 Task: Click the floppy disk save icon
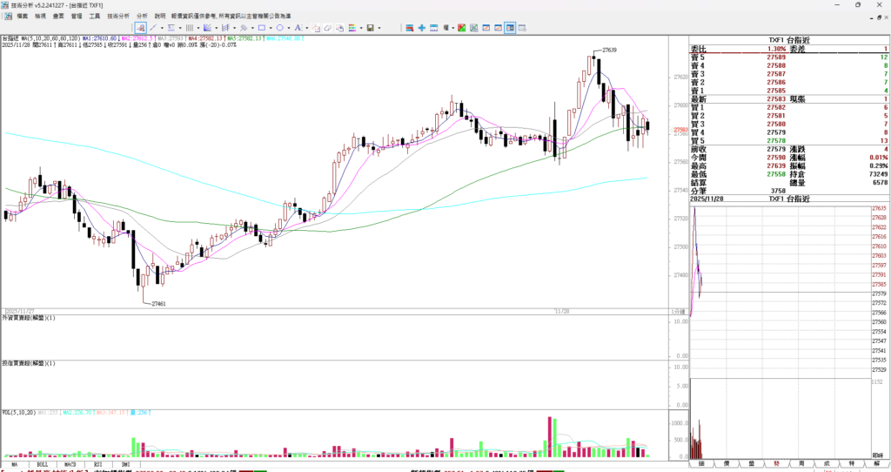tap(370, 28)
